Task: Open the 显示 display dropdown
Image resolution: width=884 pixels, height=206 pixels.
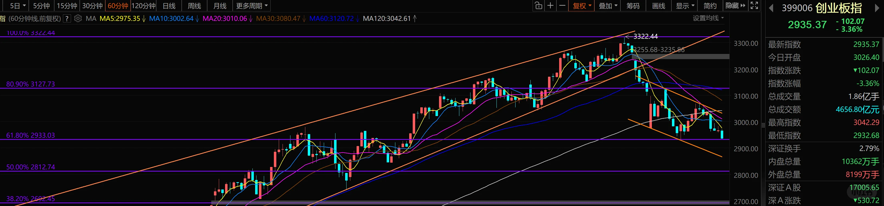Action: pos(685,6)
